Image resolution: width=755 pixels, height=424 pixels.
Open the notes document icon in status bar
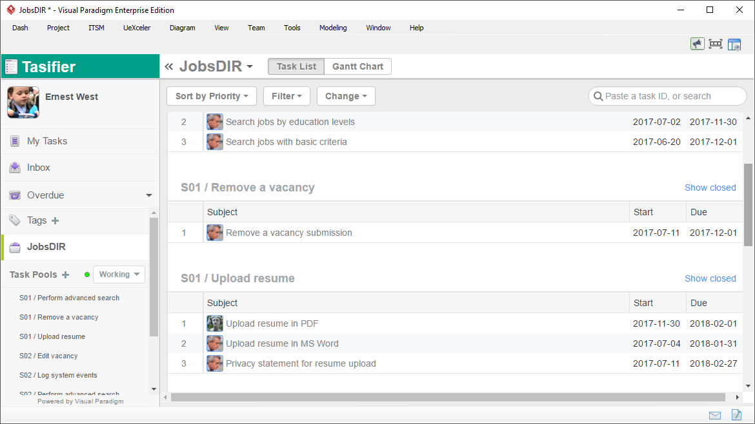pos(736,415)
